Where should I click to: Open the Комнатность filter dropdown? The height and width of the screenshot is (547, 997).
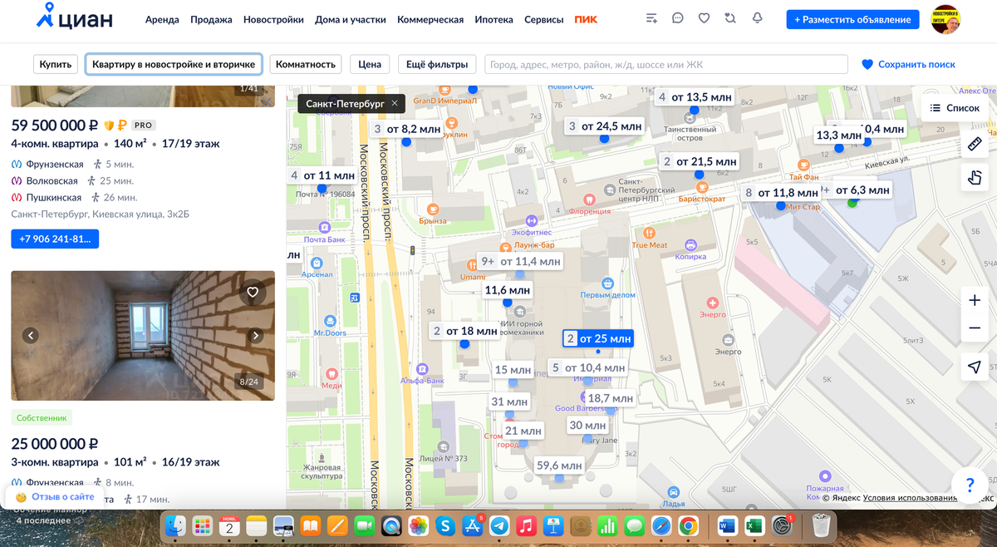point(306,64)
